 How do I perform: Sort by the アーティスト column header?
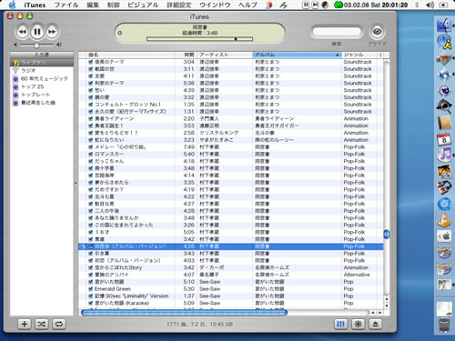click(225, 55)
